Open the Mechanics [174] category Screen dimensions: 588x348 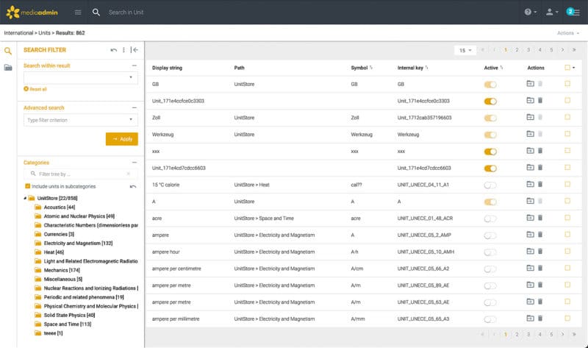click(x=62, y=270)
